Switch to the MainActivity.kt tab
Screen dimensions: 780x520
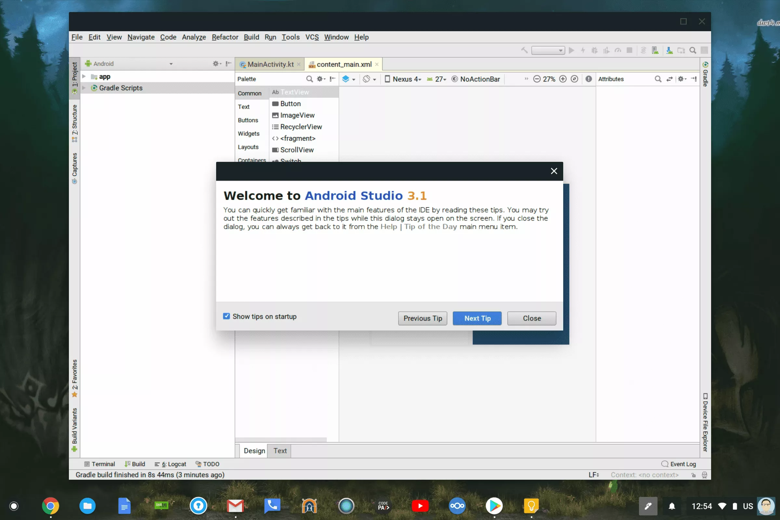(270, 64)
